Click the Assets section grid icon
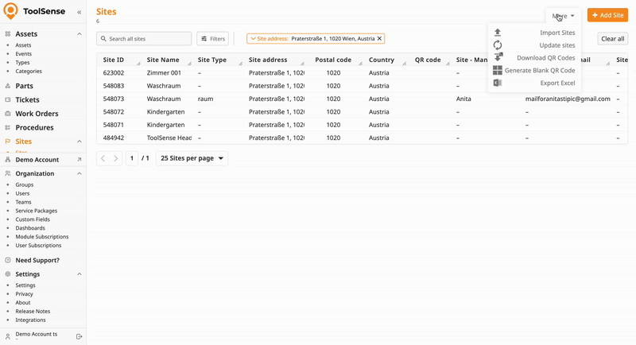This screenshot has width=636, height=345. [x=8, y=34]
